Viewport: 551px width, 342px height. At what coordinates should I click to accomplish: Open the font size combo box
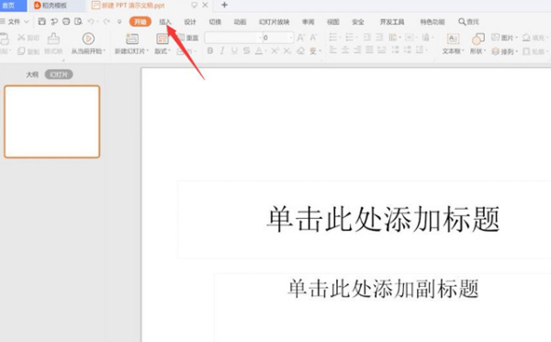pyautogui.click(x=278, y=38)
